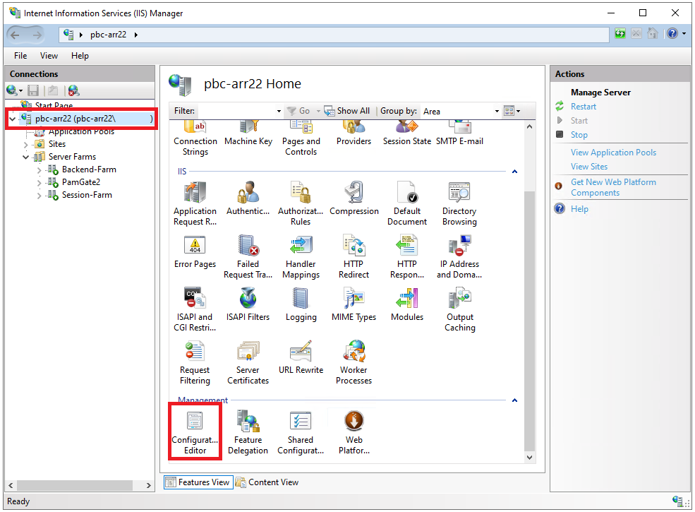The height and width of the screenshot is (512, 695).
Task: Open the help icon dropdown in address bar
Action: pos(684,34)
